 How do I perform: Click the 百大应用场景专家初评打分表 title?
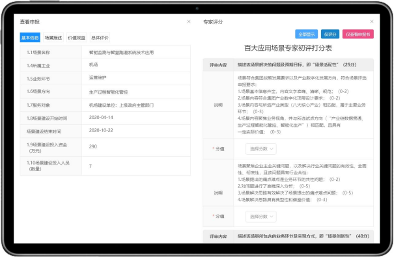288,48
